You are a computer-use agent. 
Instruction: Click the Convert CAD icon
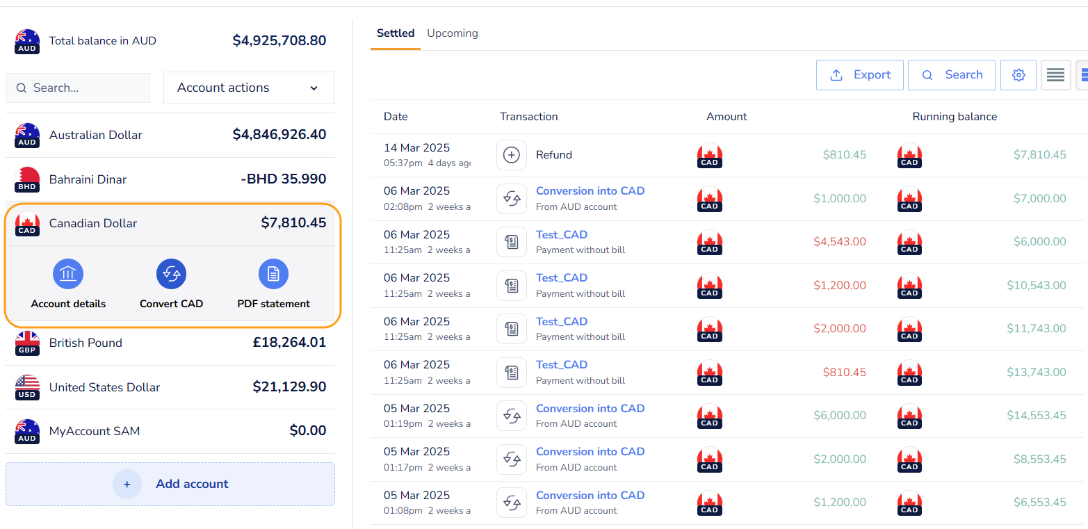(171, 274)
